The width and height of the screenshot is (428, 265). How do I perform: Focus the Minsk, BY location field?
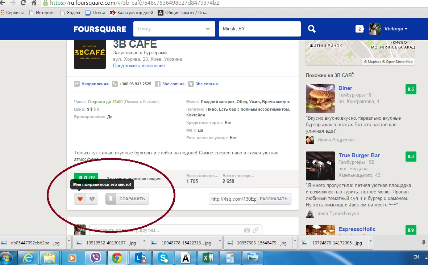[259, 29]
